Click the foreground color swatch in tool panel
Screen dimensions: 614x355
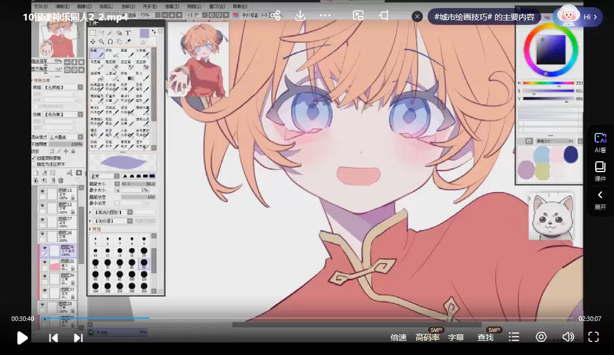click(x=144, y=34)
